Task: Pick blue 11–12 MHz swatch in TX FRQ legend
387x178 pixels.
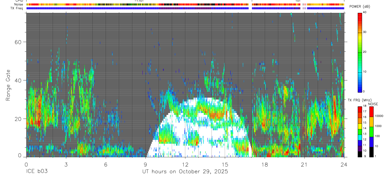Action: click(360, 143)
